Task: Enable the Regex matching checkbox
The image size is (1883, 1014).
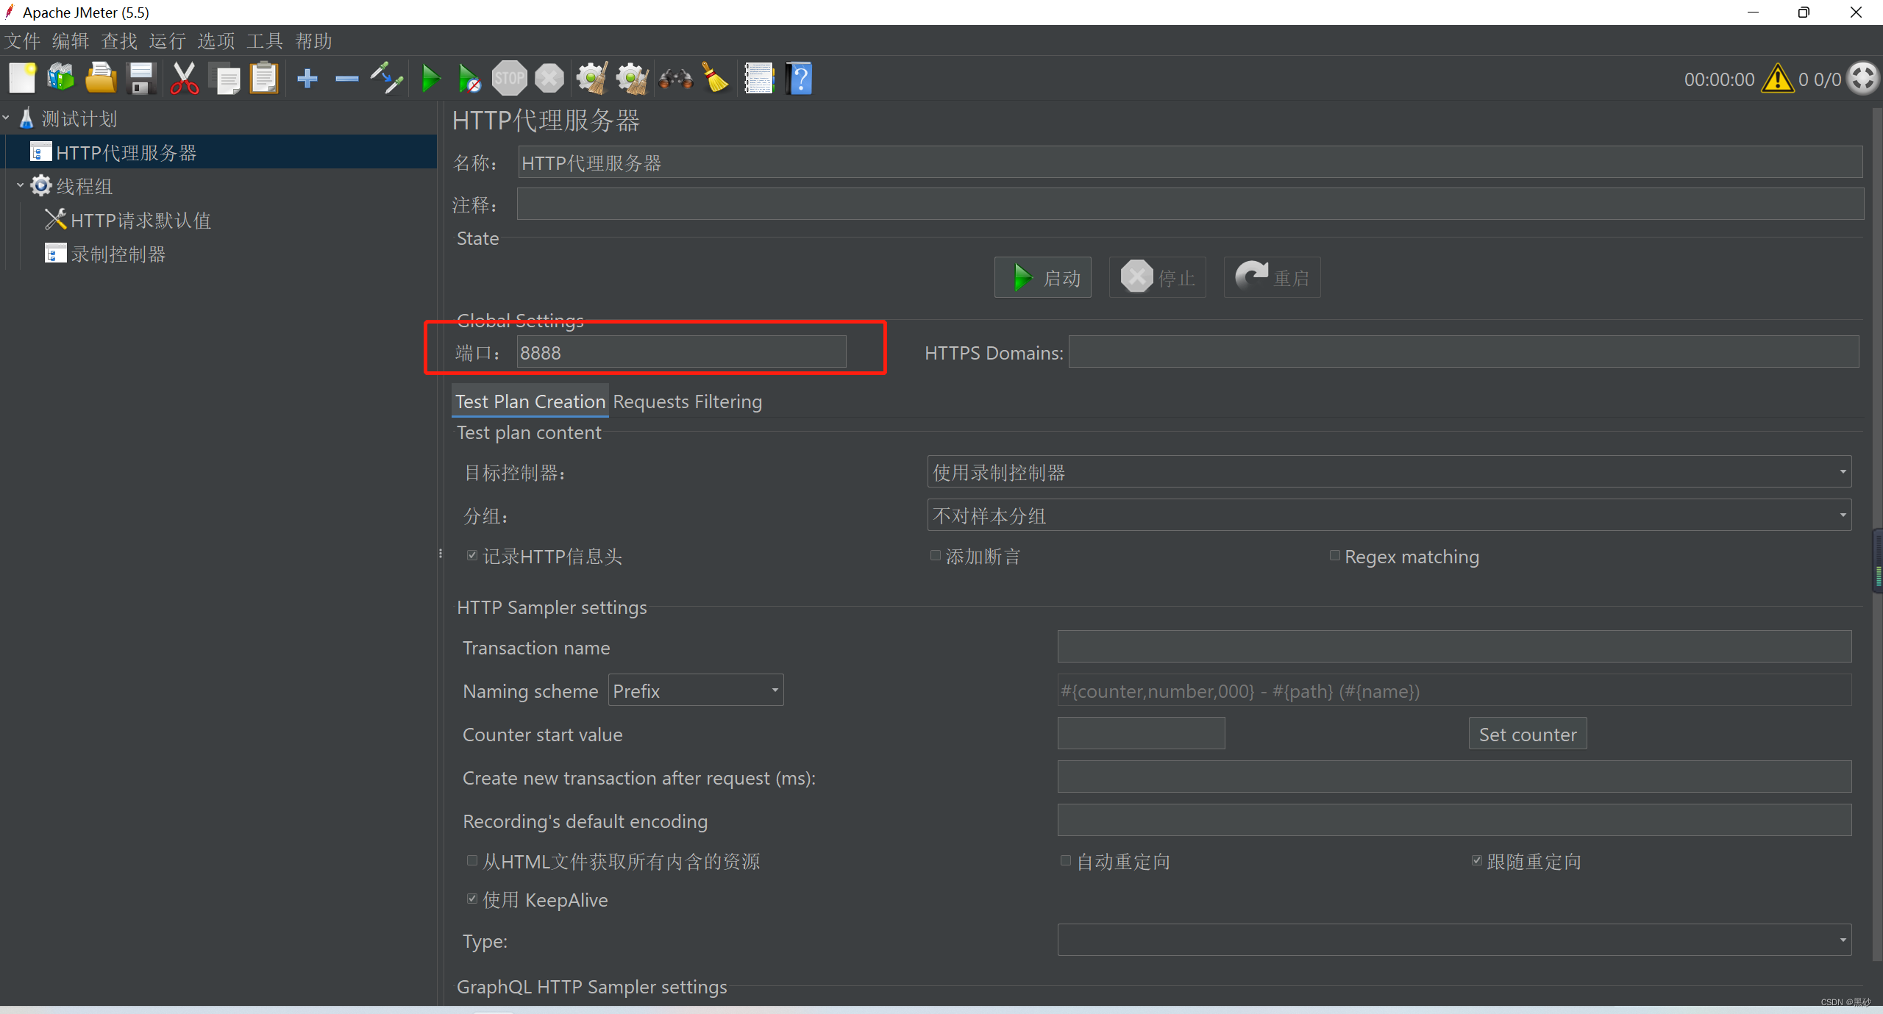Action: pyautogui.click(x=1334, y=556)
